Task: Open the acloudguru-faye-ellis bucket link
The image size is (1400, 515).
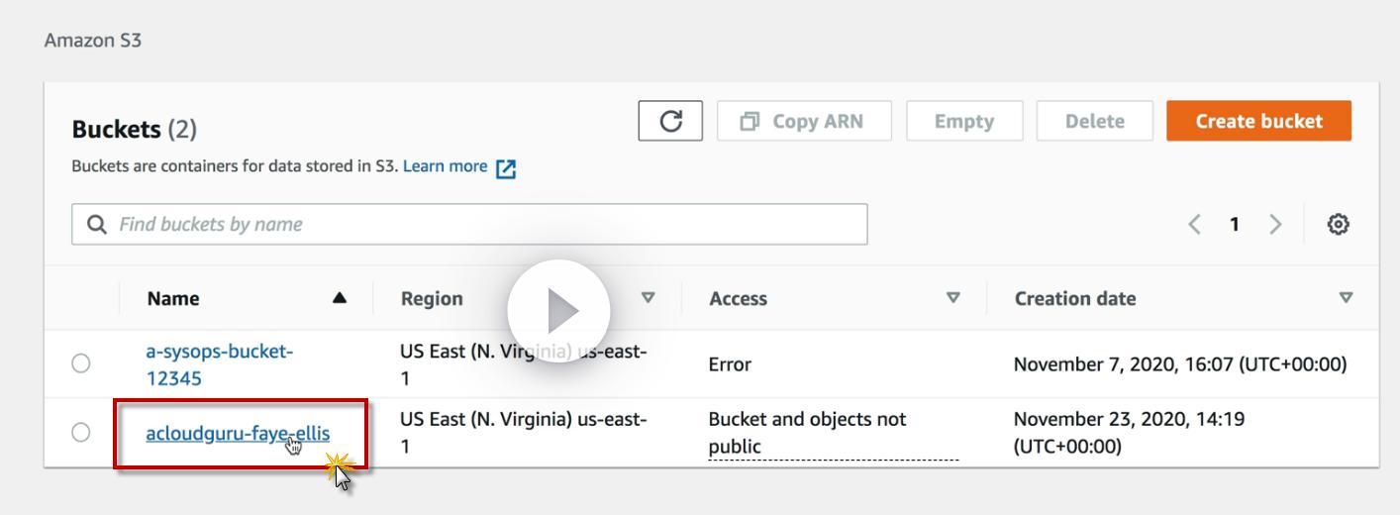Action: click(238, 434)
